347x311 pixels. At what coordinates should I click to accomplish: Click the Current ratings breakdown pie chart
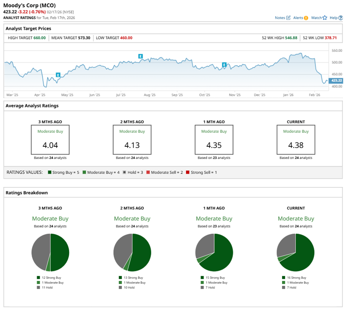point(296,252)
